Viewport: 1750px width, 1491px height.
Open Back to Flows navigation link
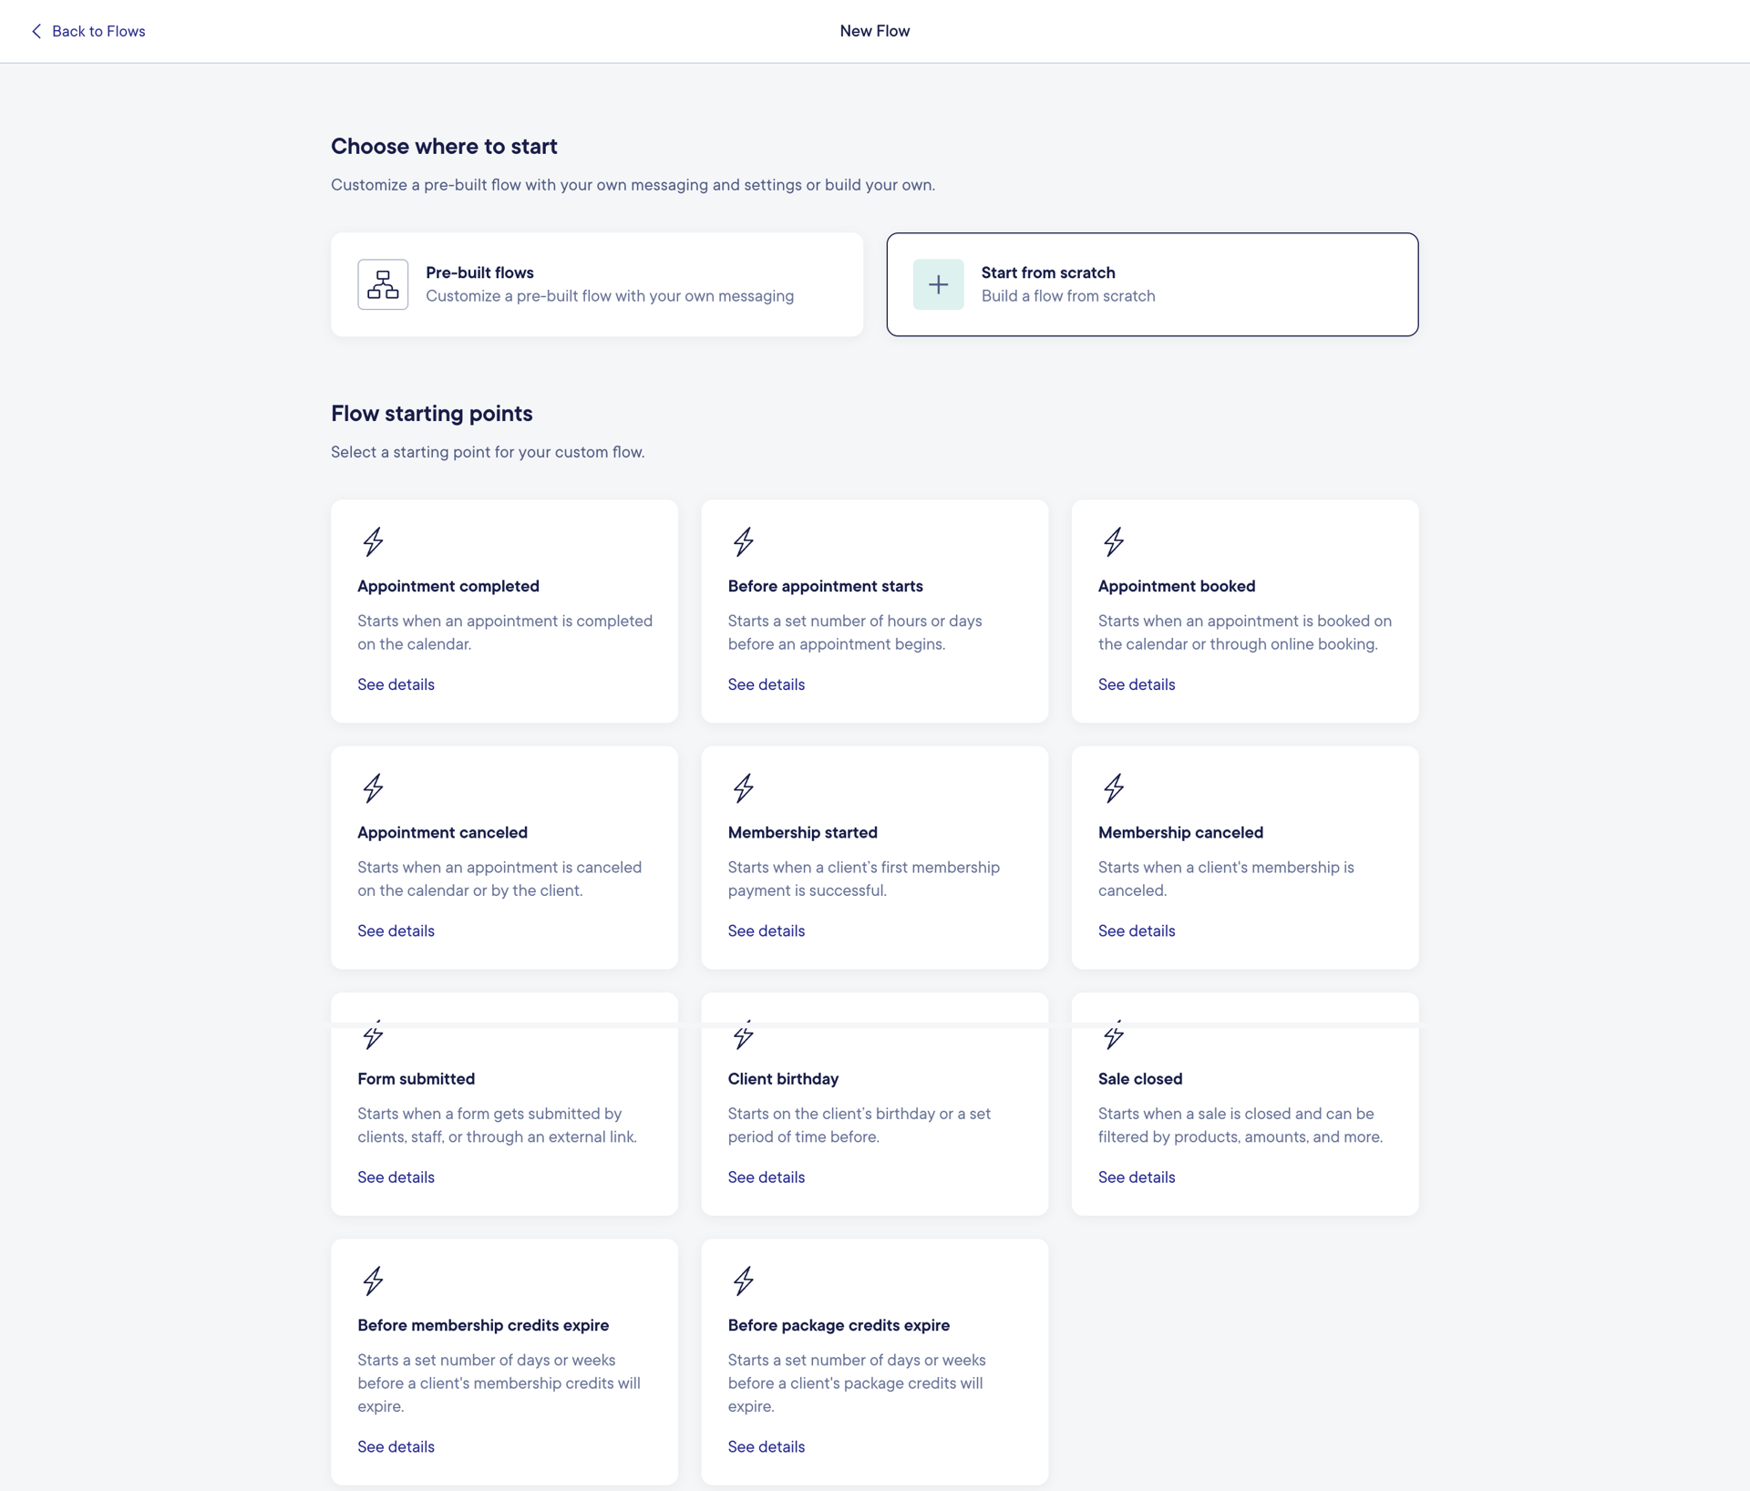(98, 31)
